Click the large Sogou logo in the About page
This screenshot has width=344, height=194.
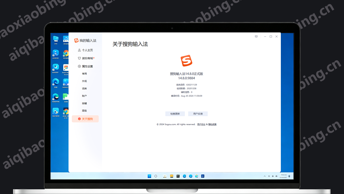[186, 61]
